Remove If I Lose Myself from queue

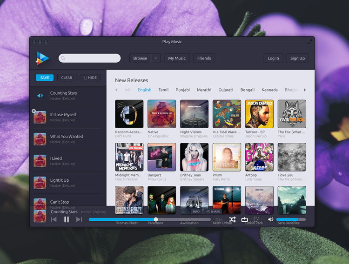[x=34, y=111]
